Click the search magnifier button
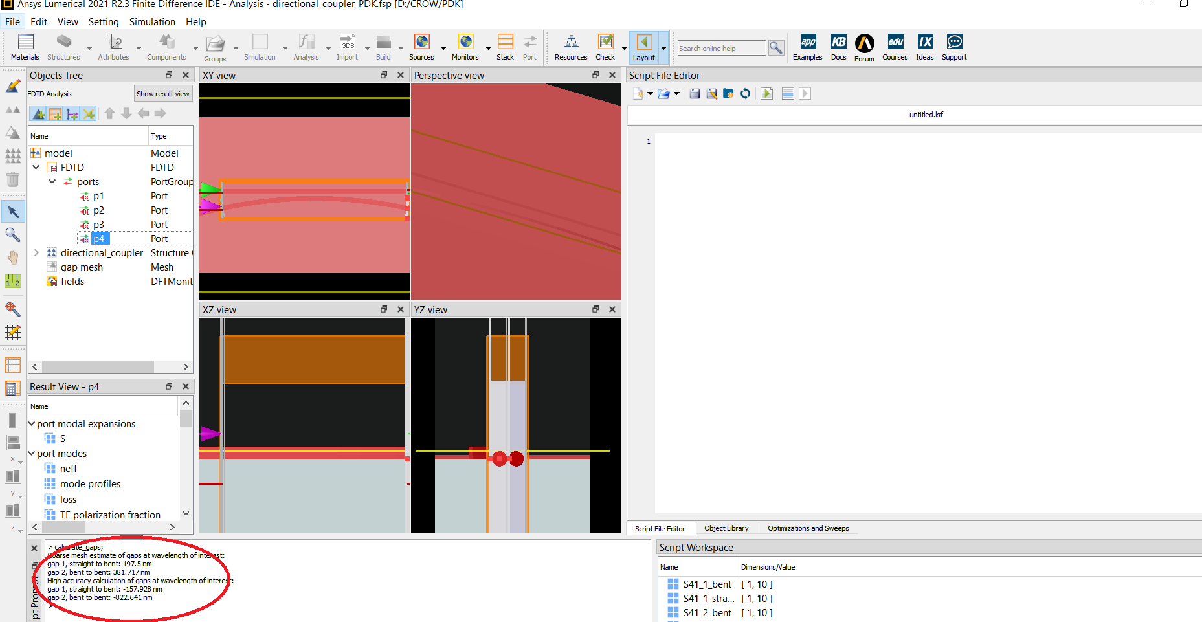The width and height of the screenshot is (1202, 622). click(x=776, y=48)
